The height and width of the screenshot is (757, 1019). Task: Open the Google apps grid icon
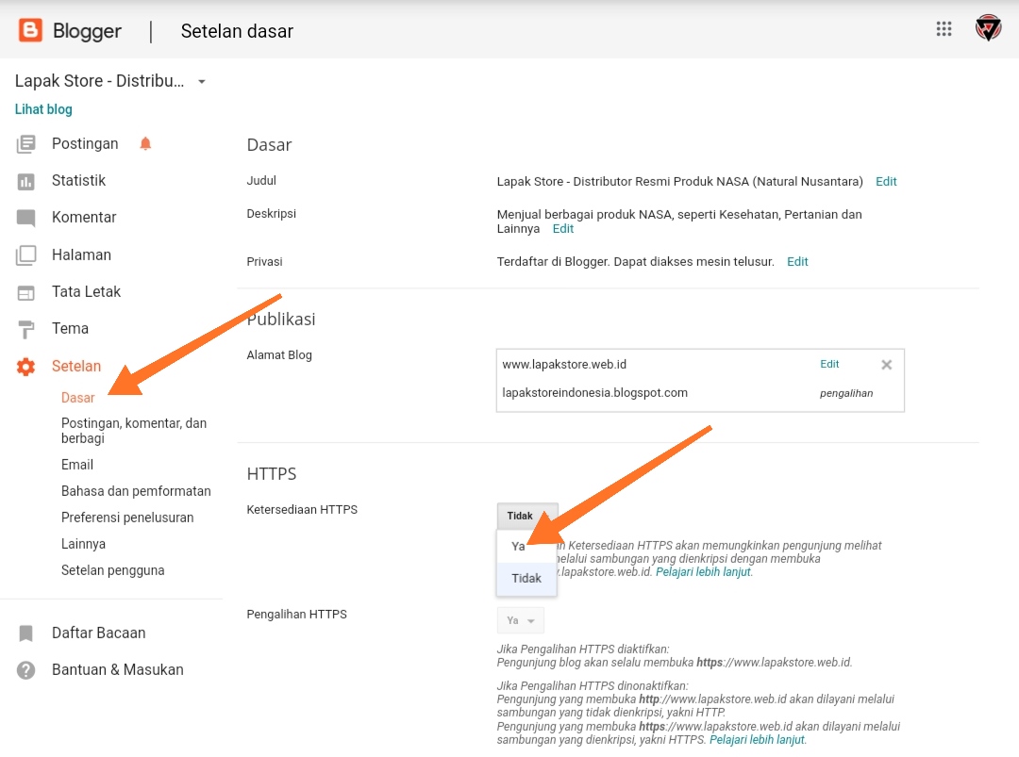coord(944,28)
